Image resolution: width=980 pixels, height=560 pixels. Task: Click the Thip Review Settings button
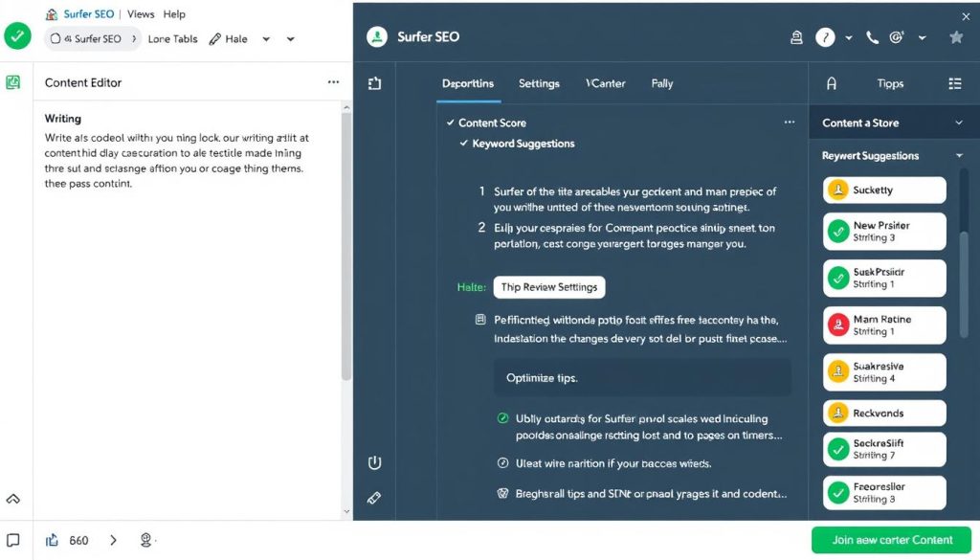(x=549, y=287)
